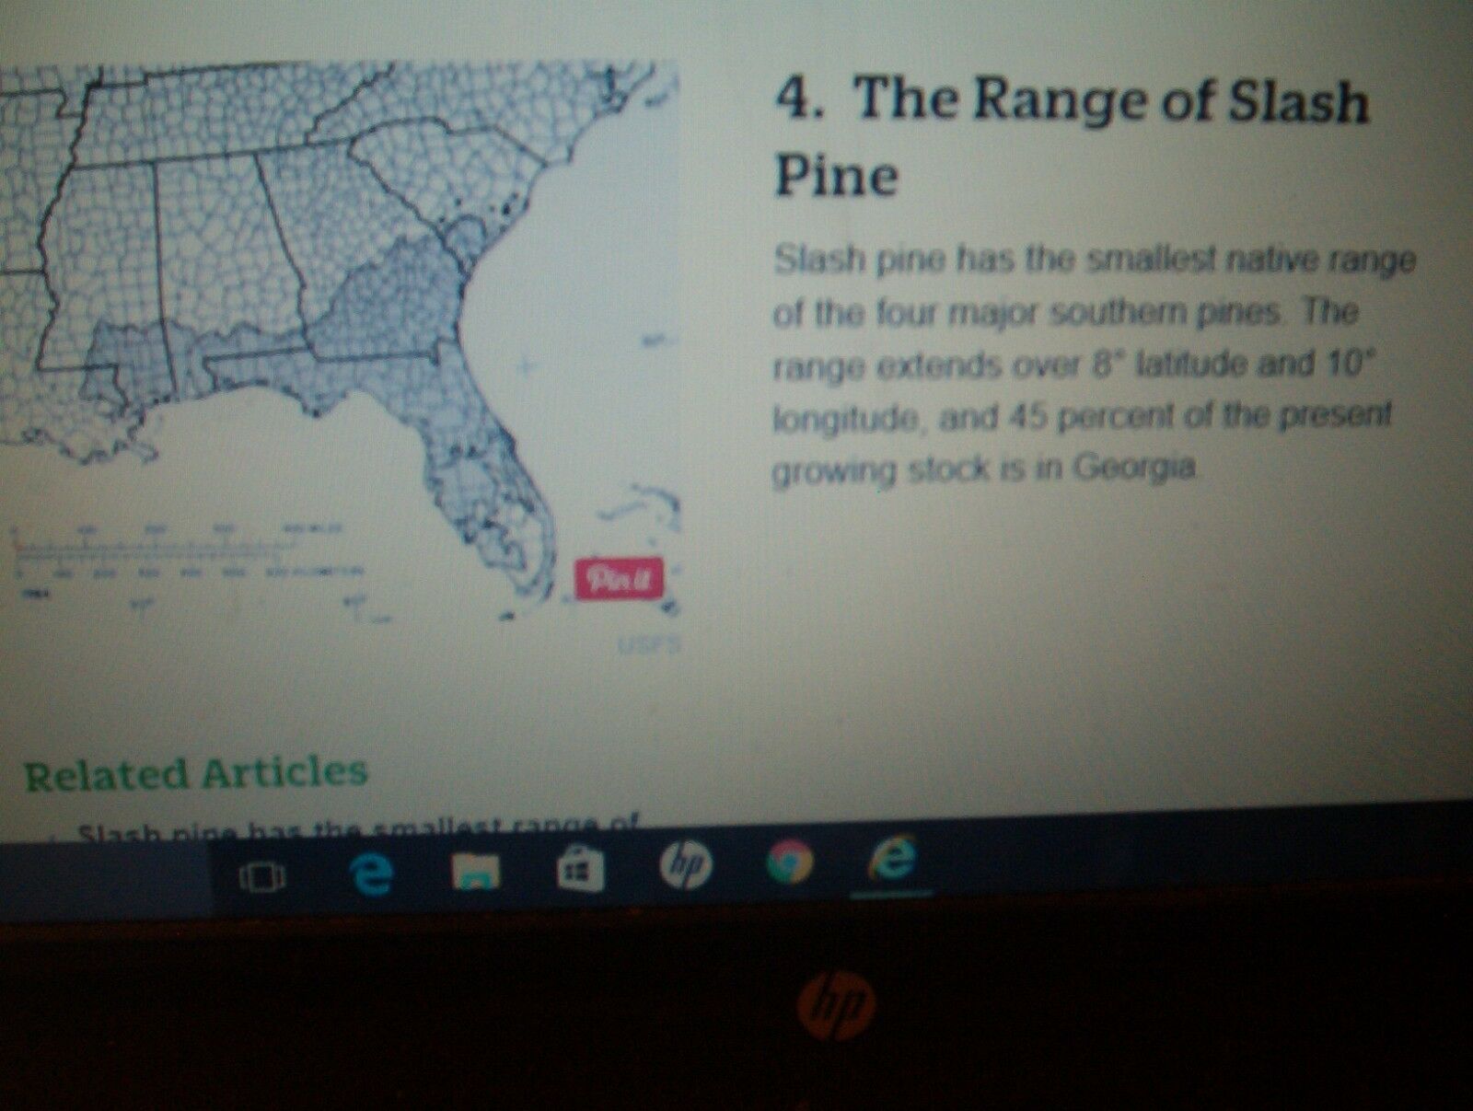
Task: Open Task View from the taskbar
Action: click(261, 877)
